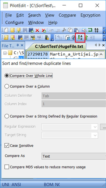Image resolution: width=106 pixels, height=188 pixels.
Task: Click the red X close file icon
Action: 37,30
